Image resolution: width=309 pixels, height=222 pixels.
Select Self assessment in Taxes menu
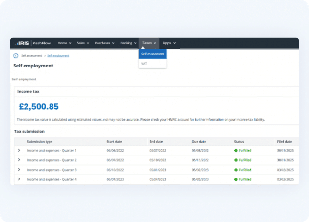click(x=153, y=54)
